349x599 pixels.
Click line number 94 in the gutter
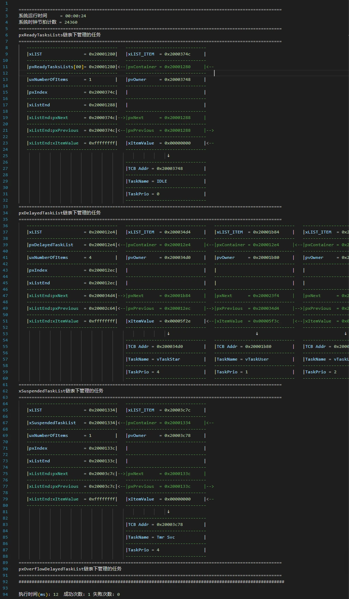point(5,594)
